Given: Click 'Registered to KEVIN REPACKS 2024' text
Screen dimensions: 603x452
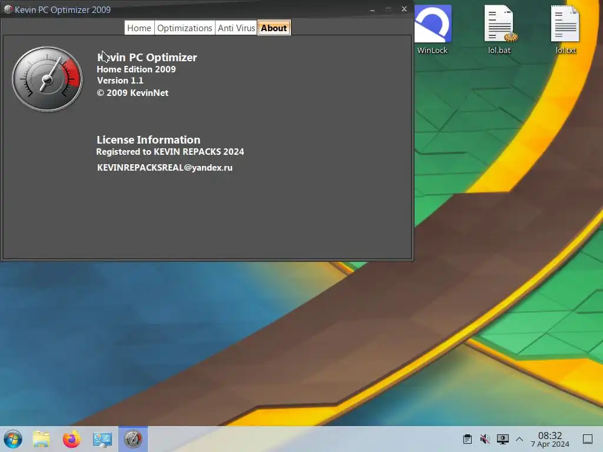Looking at the screenshot, I should [x=170, y=151].
